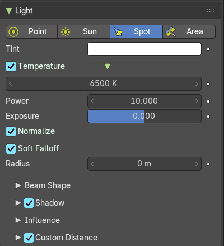Choose the Spot light type
The image size is (224, 246).
pos(136,31)
